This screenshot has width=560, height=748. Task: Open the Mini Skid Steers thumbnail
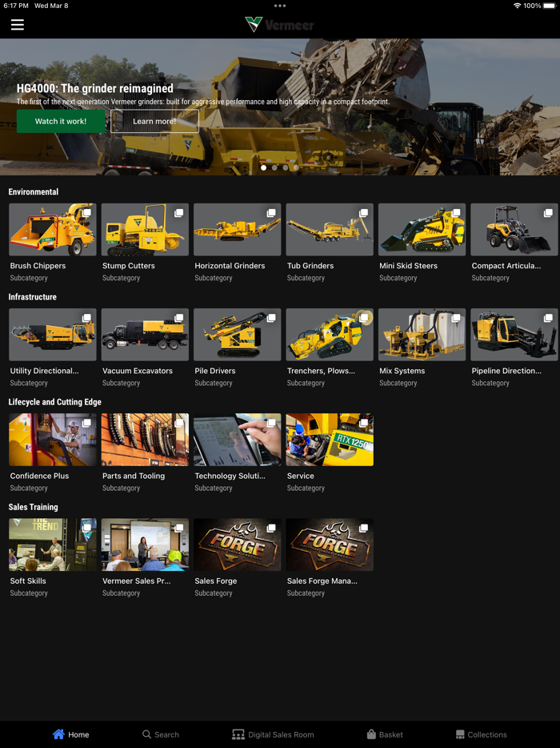pos(422,230)
